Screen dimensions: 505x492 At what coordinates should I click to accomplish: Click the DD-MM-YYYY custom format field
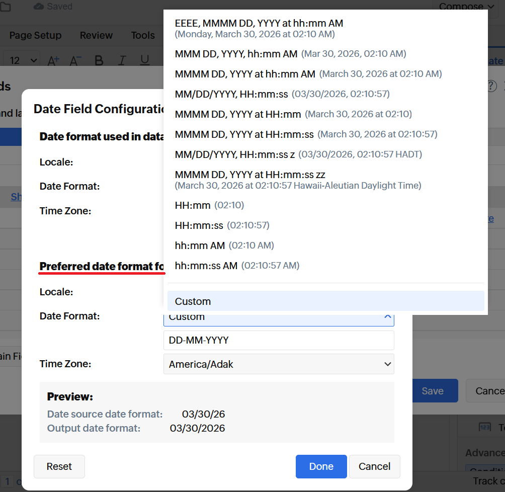click(279, 341)
